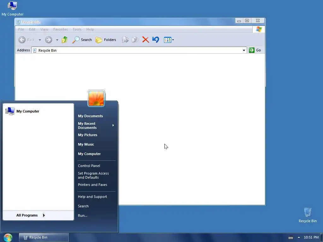Open pinned My Computer in Start menu left pane
The image size is (323, 242).
tap(38, 111)
